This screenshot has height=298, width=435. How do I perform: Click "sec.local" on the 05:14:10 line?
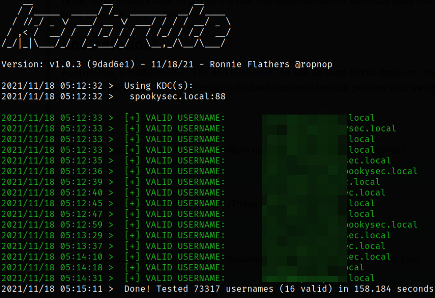pos(369,257)
